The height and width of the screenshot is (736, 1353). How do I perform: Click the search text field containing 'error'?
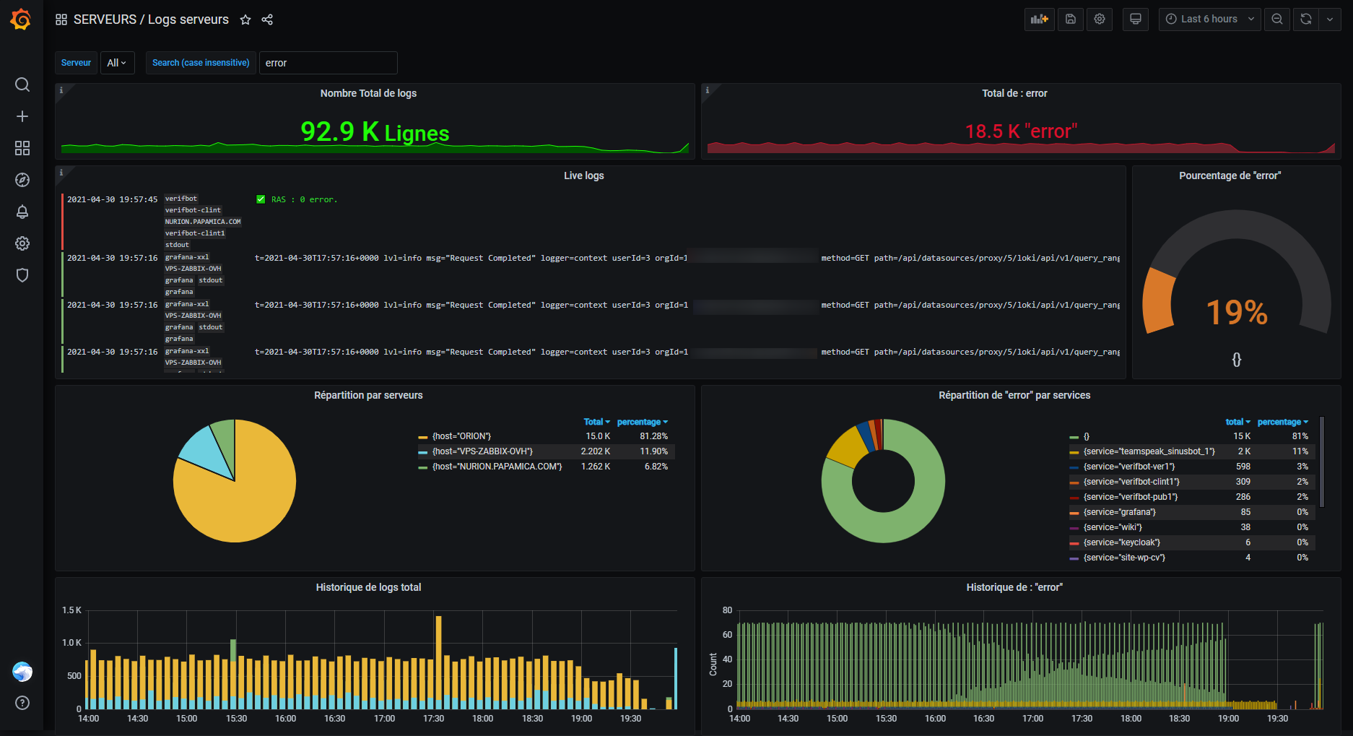pos(328,63)
